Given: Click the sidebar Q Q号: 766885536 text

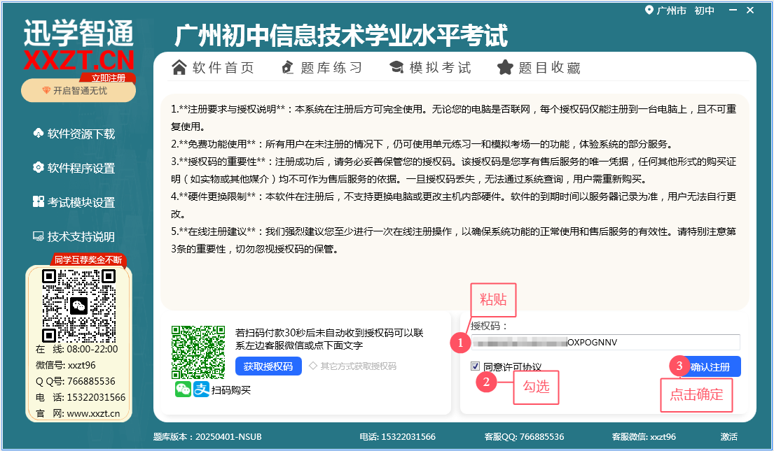Looking at the screenshot, I should [x=76, y=381].
